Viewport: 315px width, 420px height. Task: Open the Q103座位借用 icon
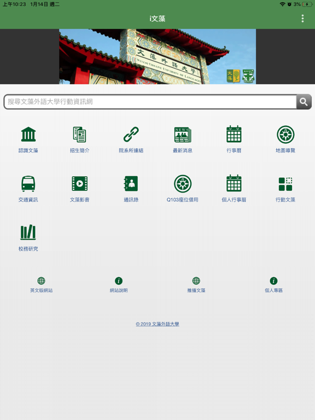183,184
